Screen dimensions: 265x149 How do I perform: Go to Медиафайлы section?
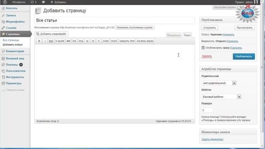pos(15,22)
